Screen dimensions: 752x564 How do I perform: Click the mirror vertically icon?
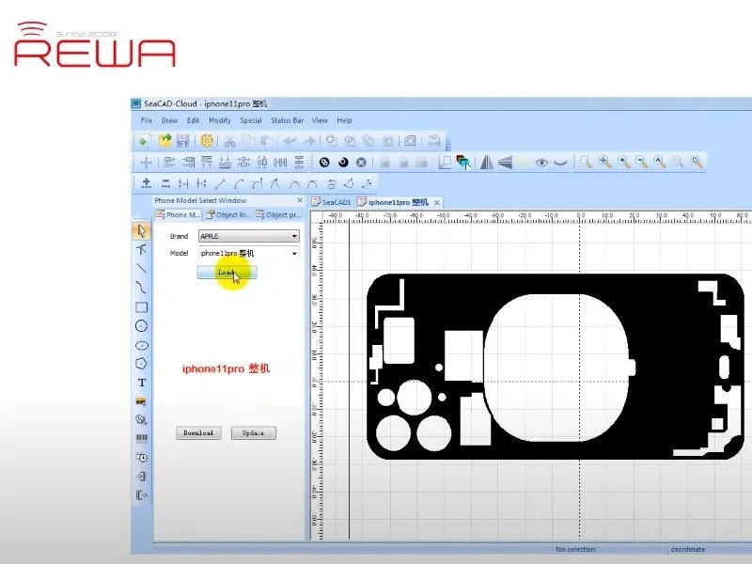pyautogui.click(x=505, y=162)
